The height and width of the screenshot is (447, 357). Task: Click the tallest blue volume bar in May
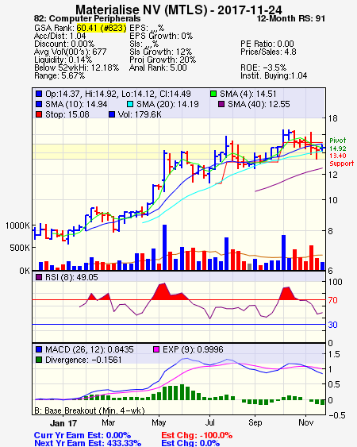click(164, 248)
